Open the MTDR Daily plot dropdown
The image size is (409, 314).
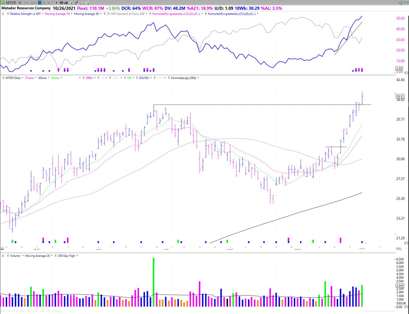tap(22, 78)
